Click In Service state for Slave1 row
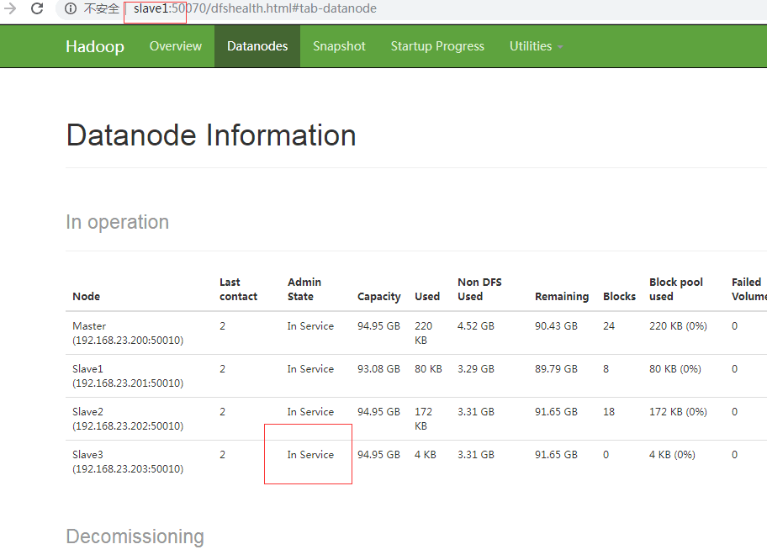The height and width of the screenshot is (560, 767). coord(310,369)
